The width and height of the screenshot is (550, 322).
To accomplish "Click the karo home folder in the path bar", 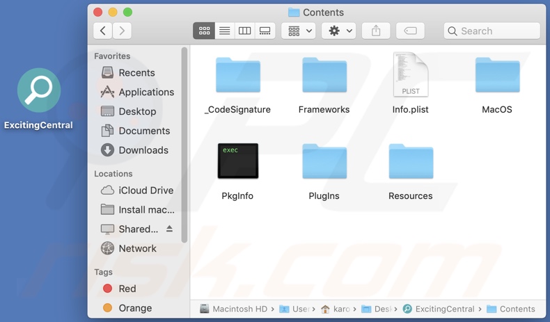I will [336, 309].
